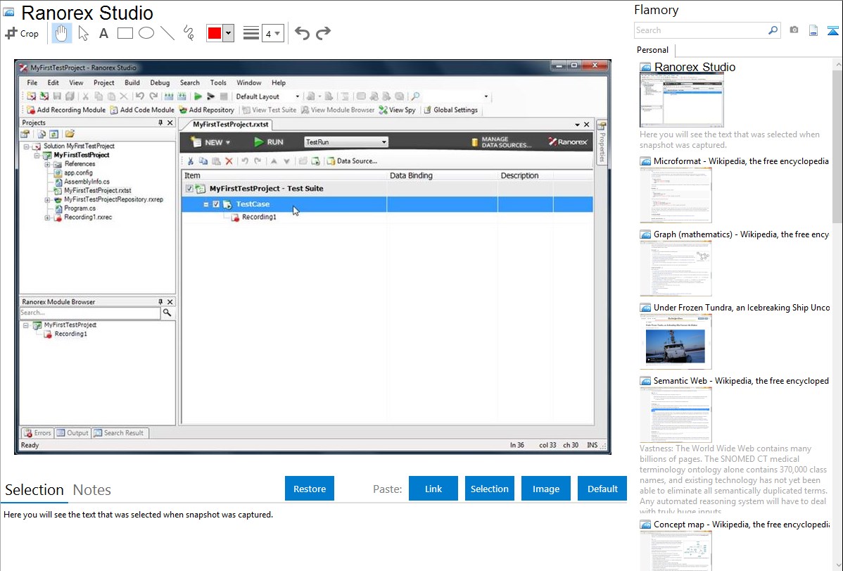Activate the freehand scribble tool
The width and height of the screenshot is (843, 571).
189,33
